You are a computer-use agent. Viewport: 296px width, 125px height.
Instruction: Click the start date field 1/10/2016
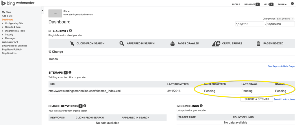[x=249, y=24]
